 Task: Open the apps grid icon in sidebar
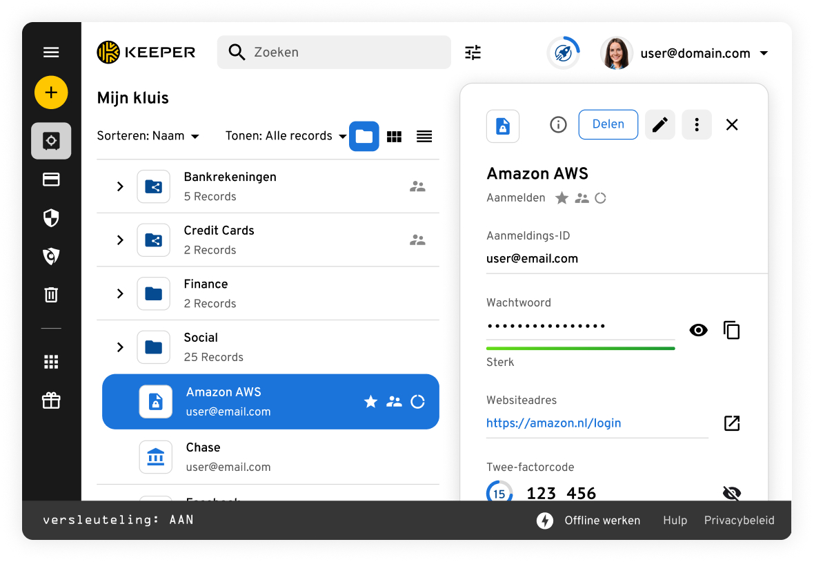pyautogui.click(x=51, y=362)
